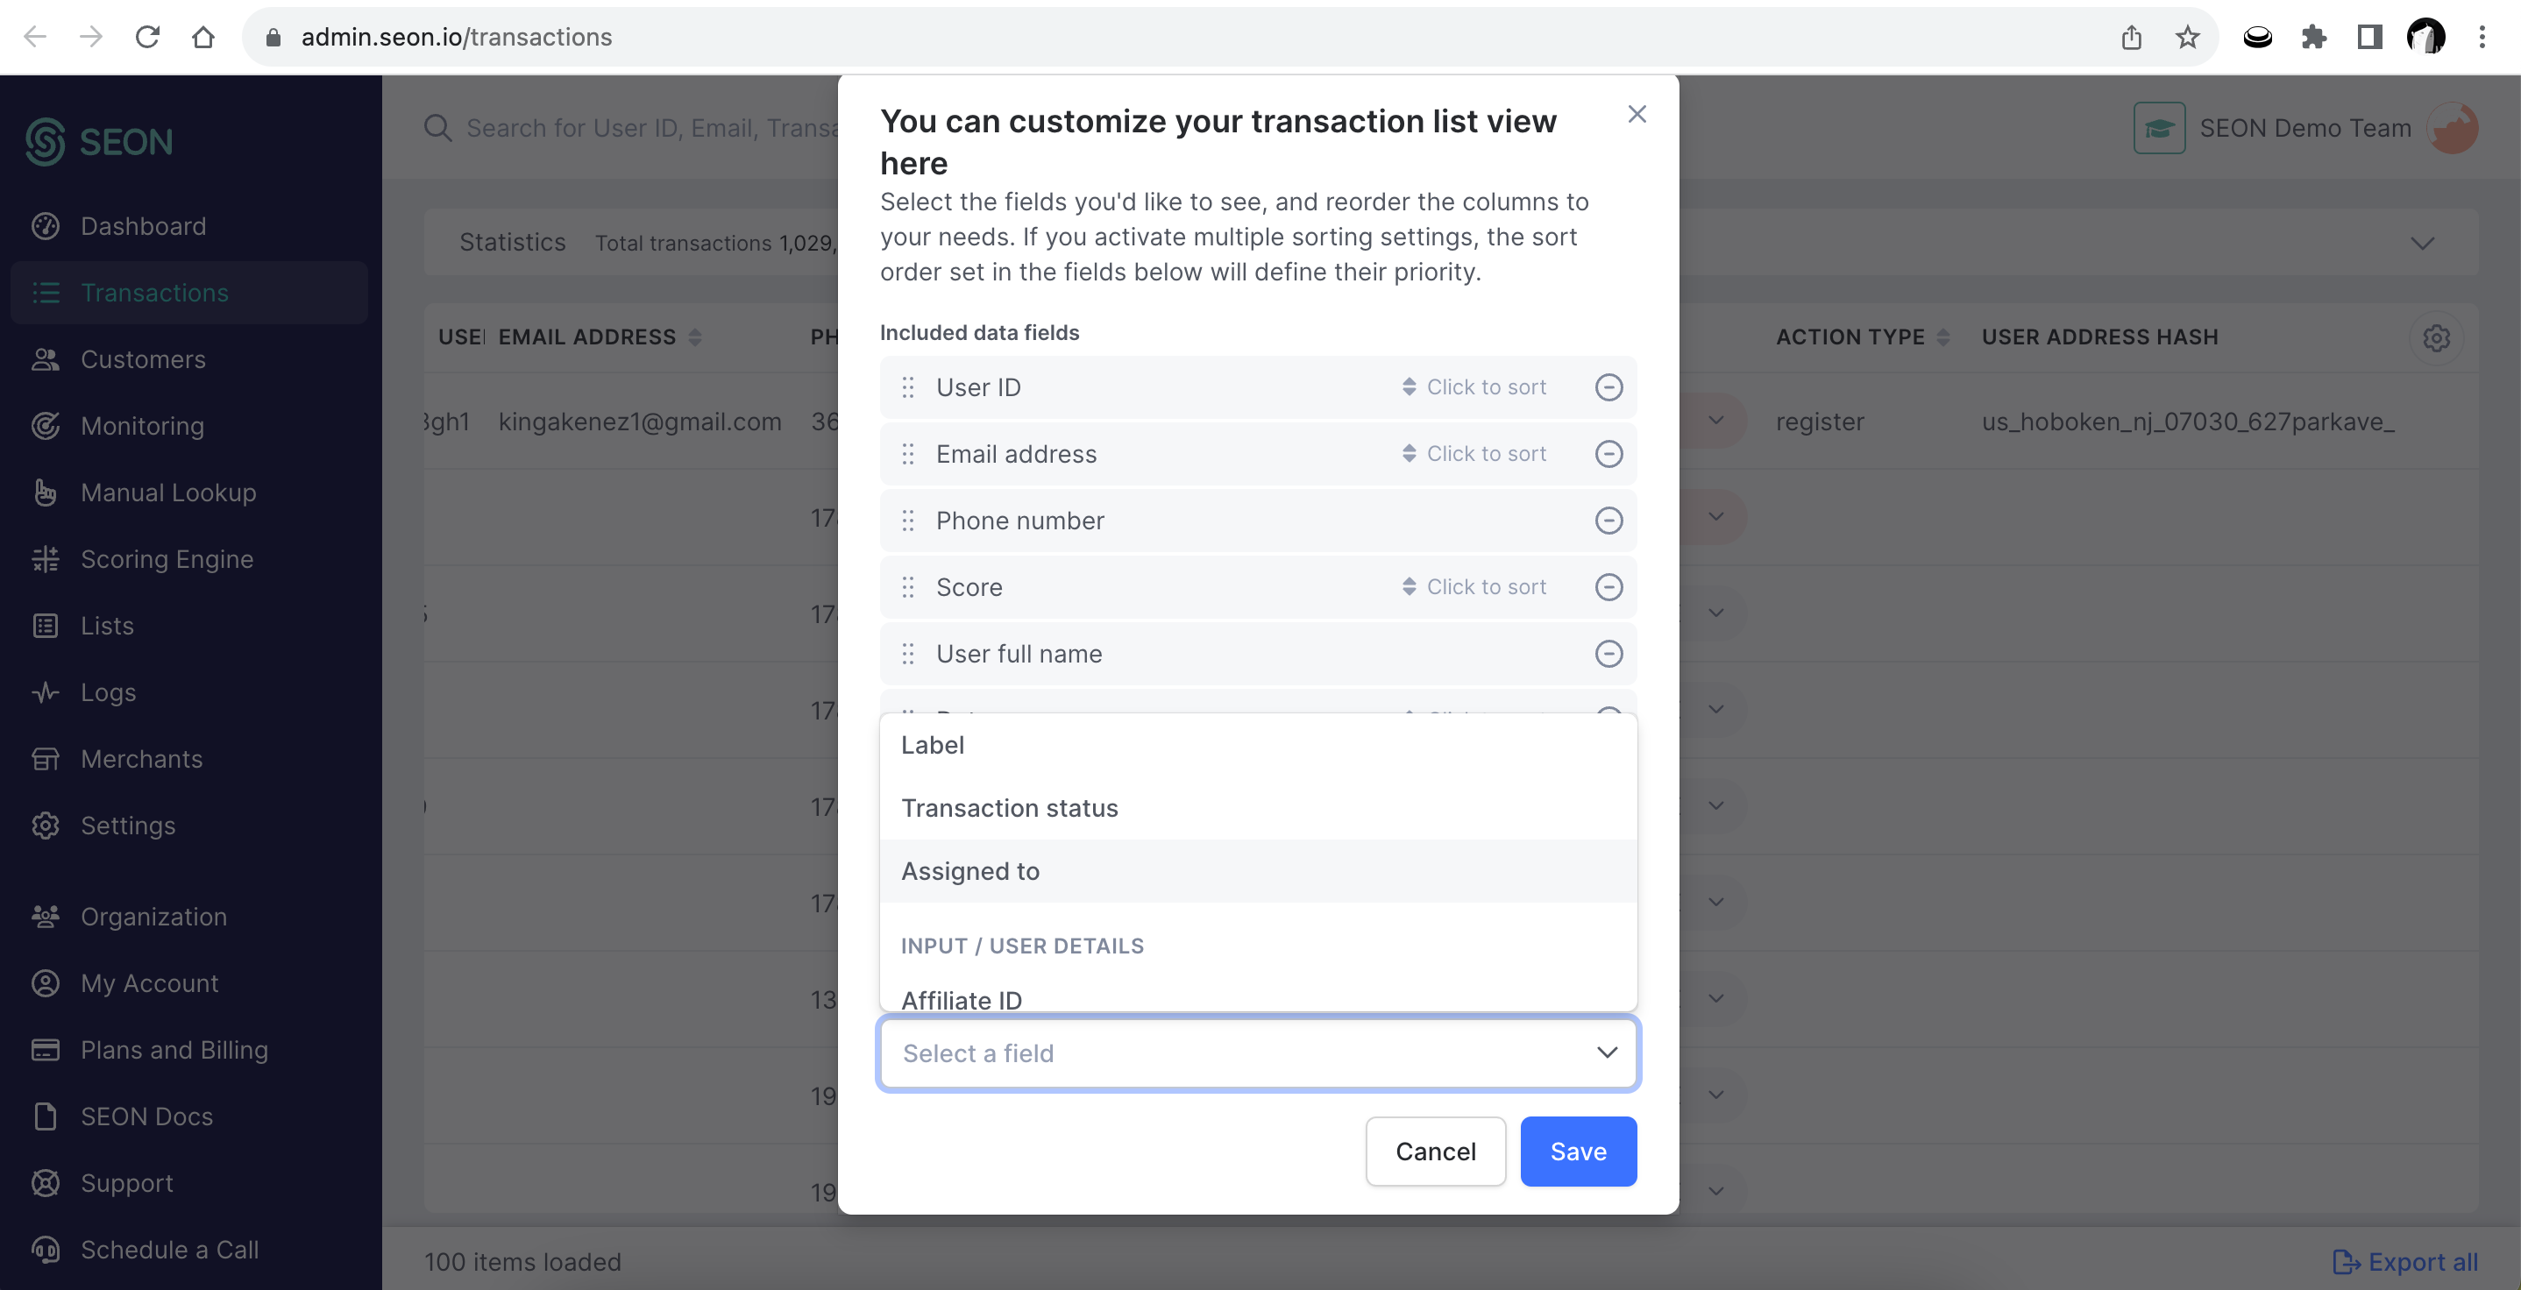Close the customize list view dialog
2521x1290 pixels.
point(1637,115)
